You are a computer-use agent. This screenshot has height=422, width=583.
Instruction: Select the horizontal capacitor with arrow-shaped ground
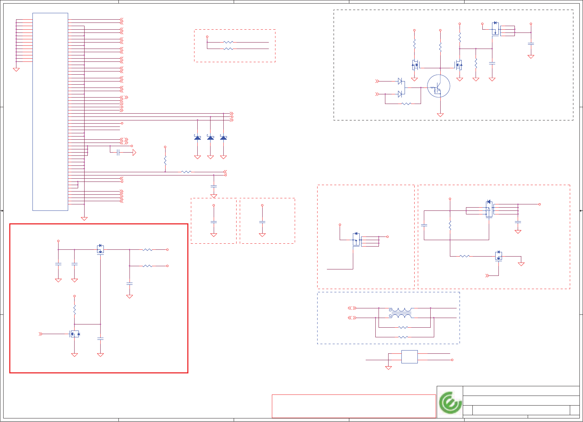118,153
